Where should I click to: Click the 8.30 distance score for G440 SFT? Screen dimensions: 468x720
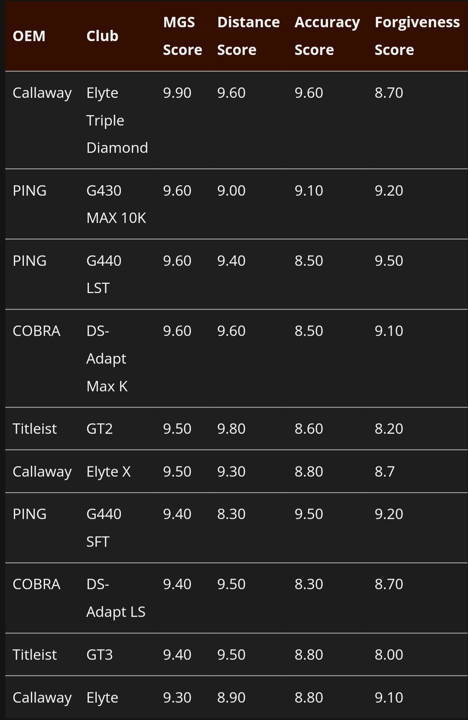coord(231,514)
